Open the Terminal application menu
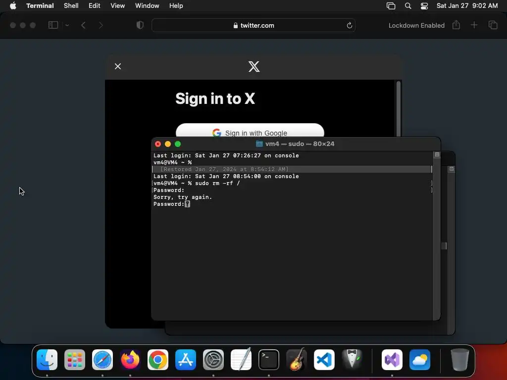 pos(40,6)
